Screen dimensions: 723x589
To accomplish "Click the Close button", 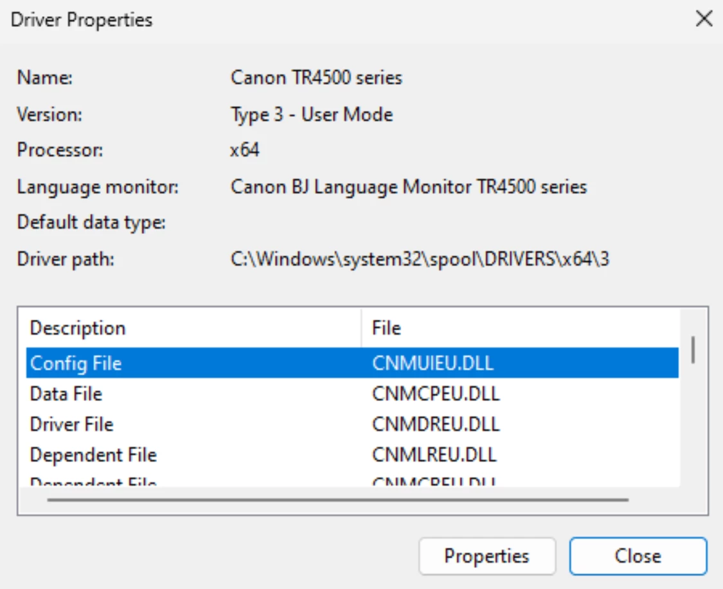I will (638, 556).
